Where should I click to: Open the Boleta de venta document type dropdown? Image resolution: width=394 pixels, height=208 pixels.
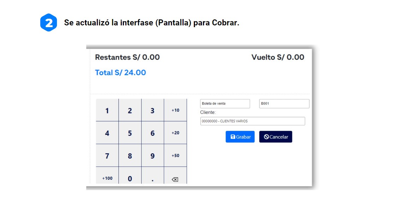point(225,104)
